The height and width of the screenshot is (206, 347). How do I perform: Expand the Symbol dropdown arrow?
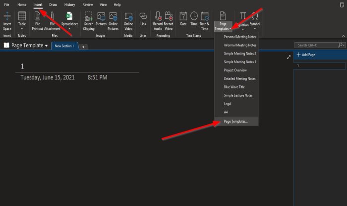pos(255,29)
